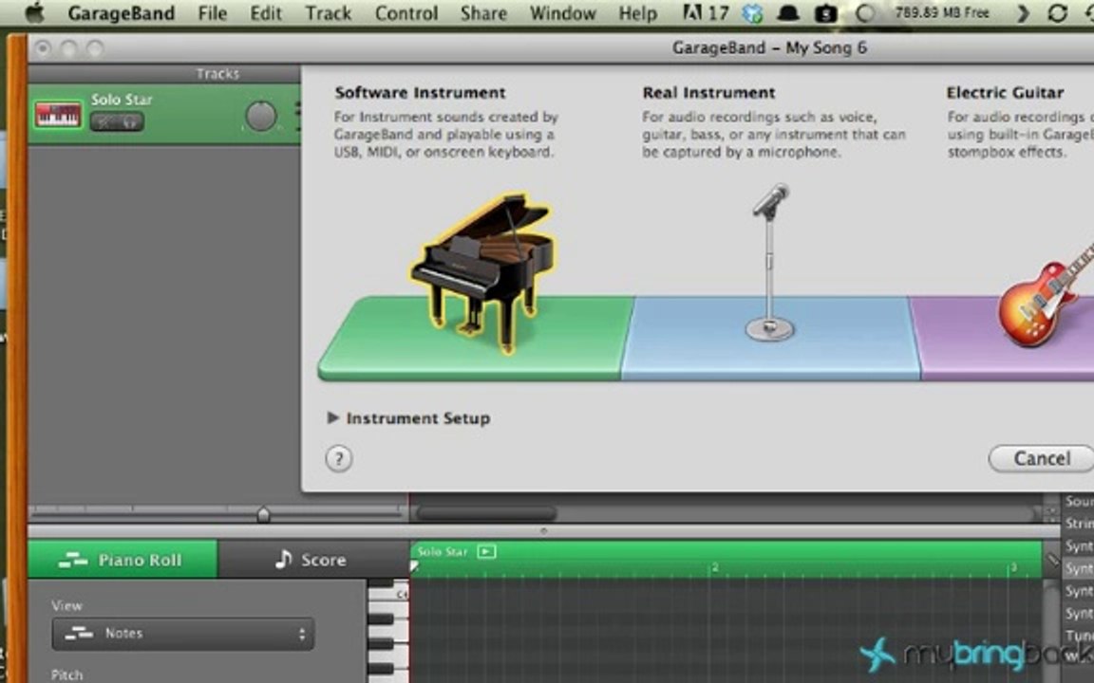1094x683 pixels.
Task: Open the Window menu
Action: tap(562, 13)
